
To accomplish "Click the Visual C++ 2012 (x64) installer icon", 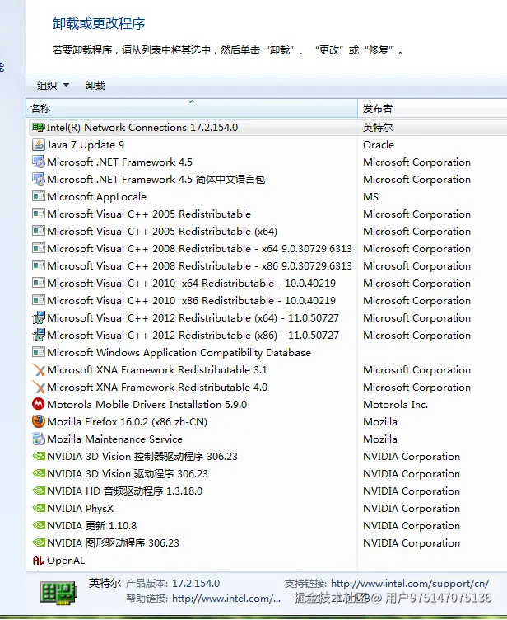I will [x=39, y=317].
